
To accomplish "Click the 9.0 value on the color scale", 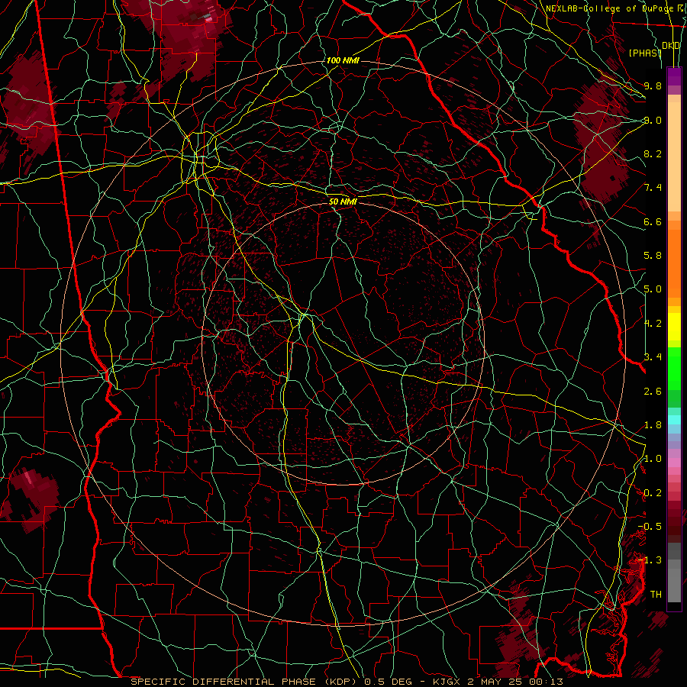I will (653, 120).
